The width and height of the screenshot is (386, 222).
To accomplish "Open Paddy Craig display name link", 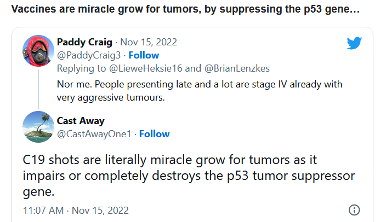I will (84, 43).
